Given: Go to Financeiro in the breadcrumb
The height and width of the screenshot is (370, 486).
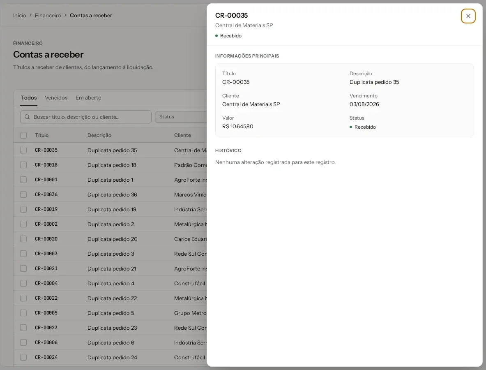Looking at the screenshot, I should coord(48,16).
